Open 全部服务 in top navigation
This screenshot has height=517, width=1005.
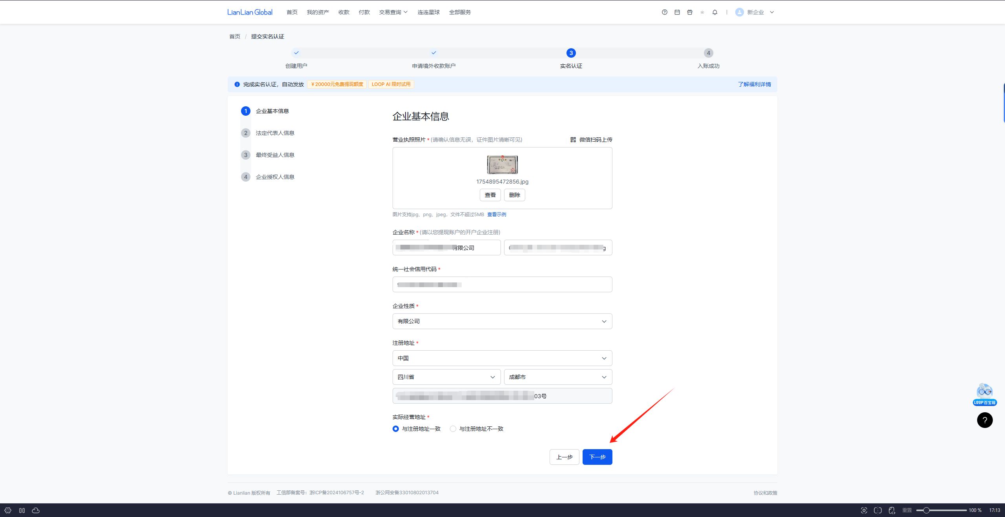click(x=460, y=12)
